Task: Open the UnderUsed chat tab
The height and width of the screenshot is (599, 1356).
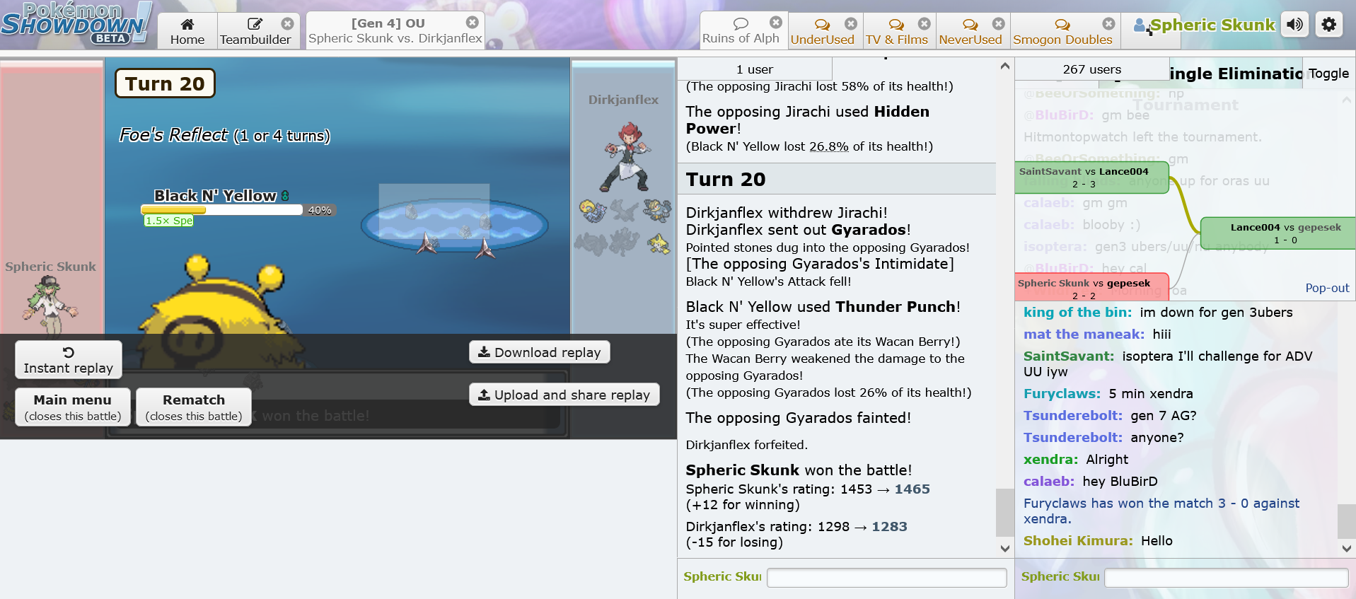Action: 822,32
